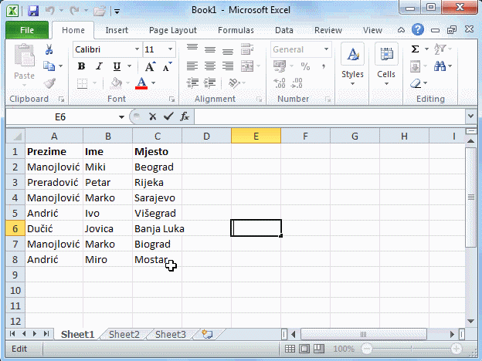
Task: Open the Calibri font name dropdown
Action: tap(136, 49)
